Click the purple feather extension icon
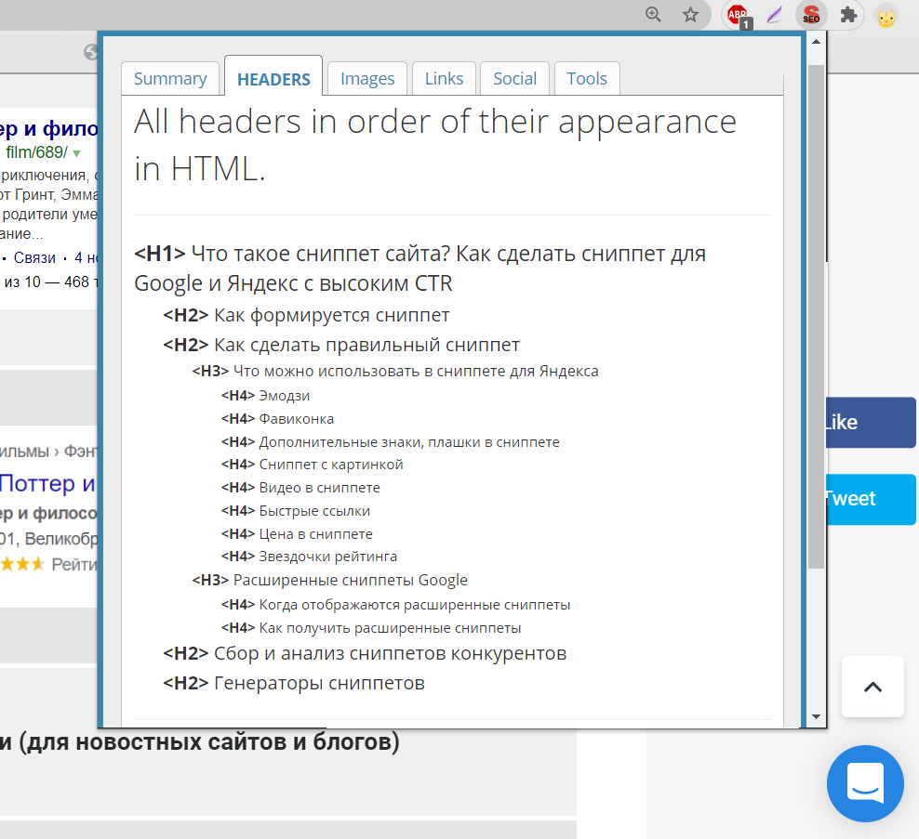The height and width of the screenshot is (839, 919). (774, 15)
